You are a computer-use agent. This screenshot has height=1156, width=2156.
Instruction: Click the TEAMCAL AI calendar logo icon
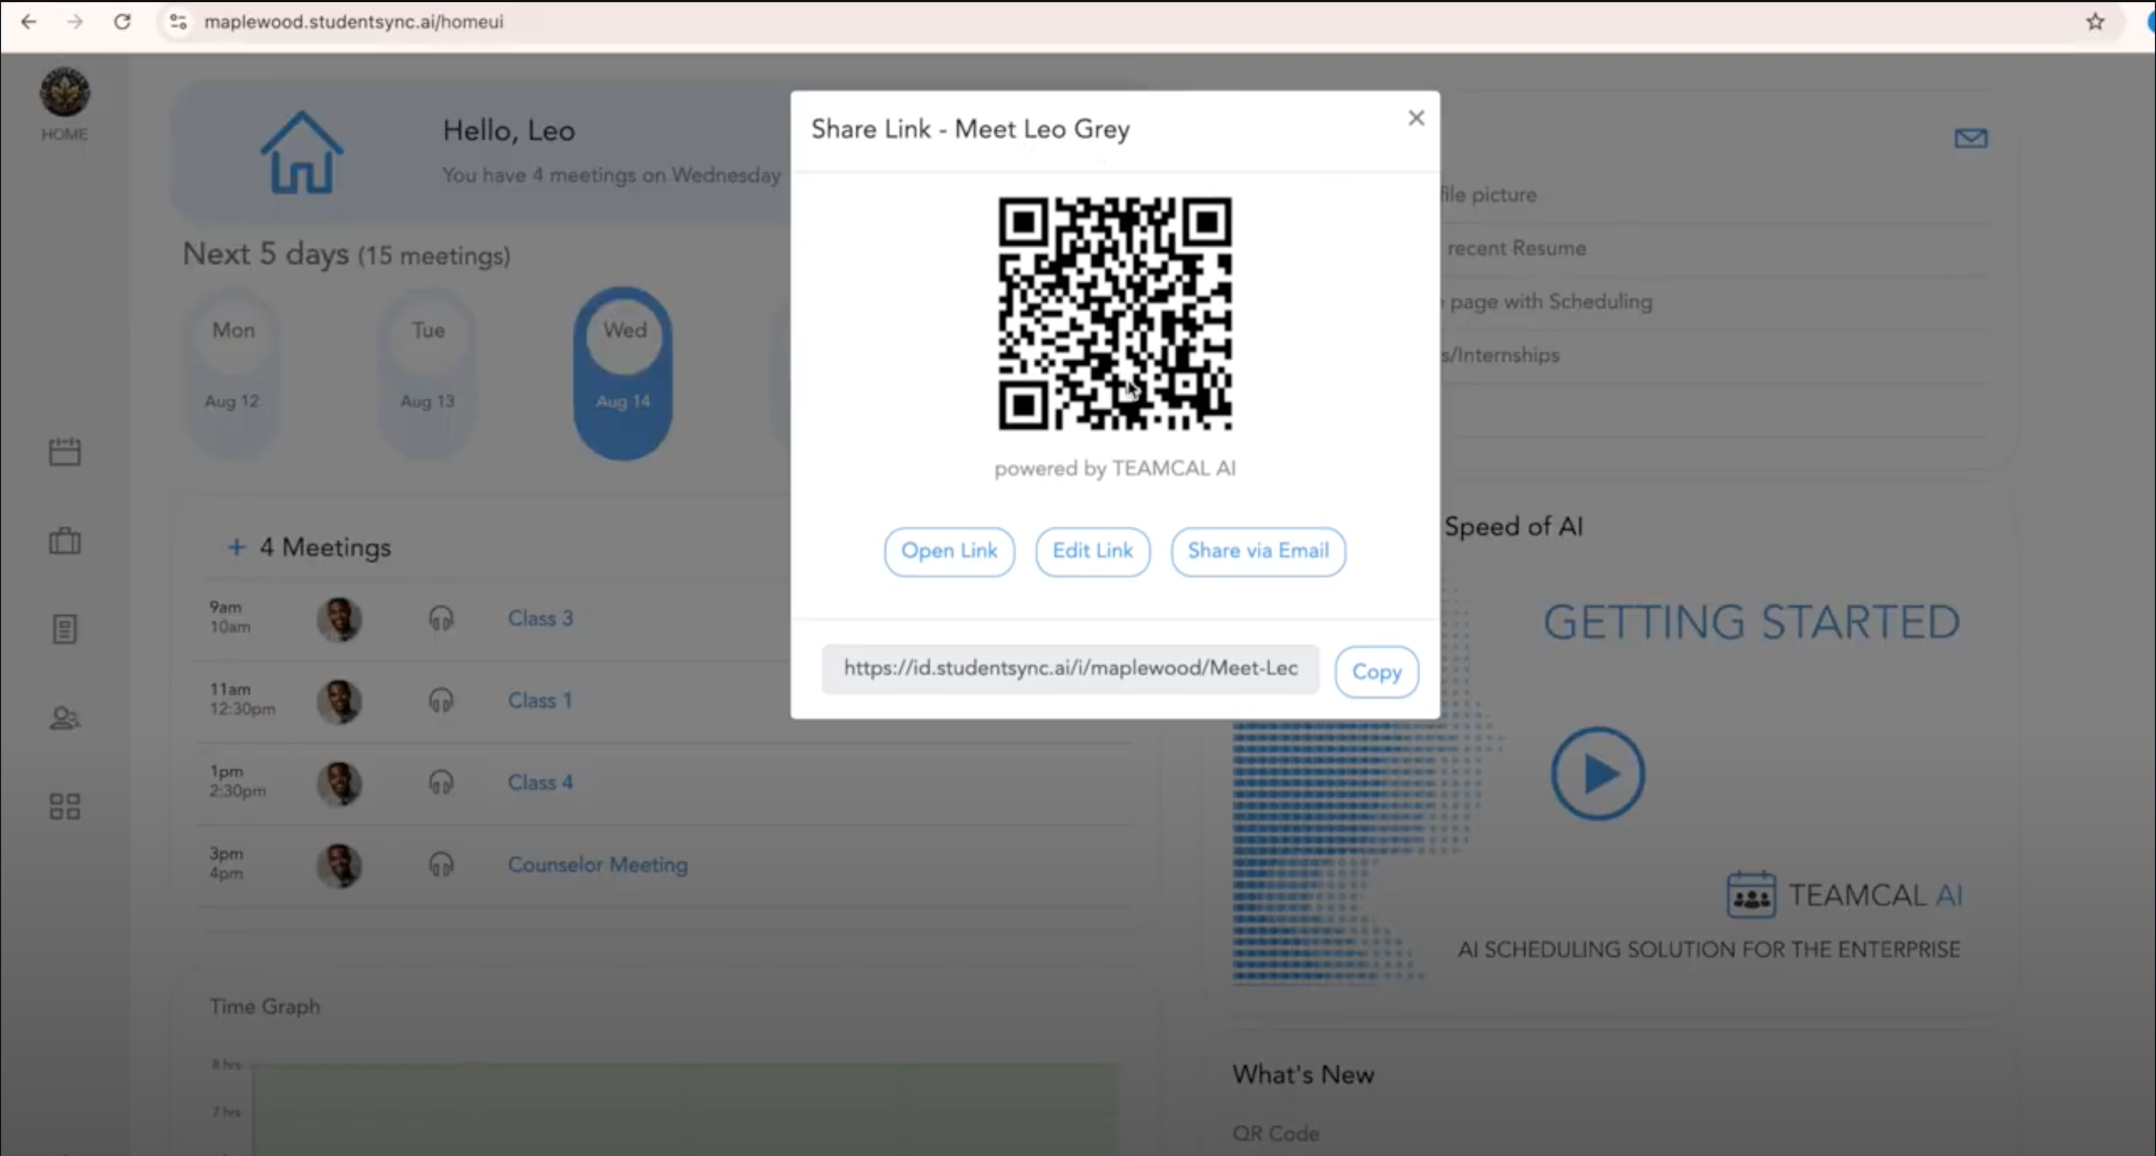tap(1751, 894)
